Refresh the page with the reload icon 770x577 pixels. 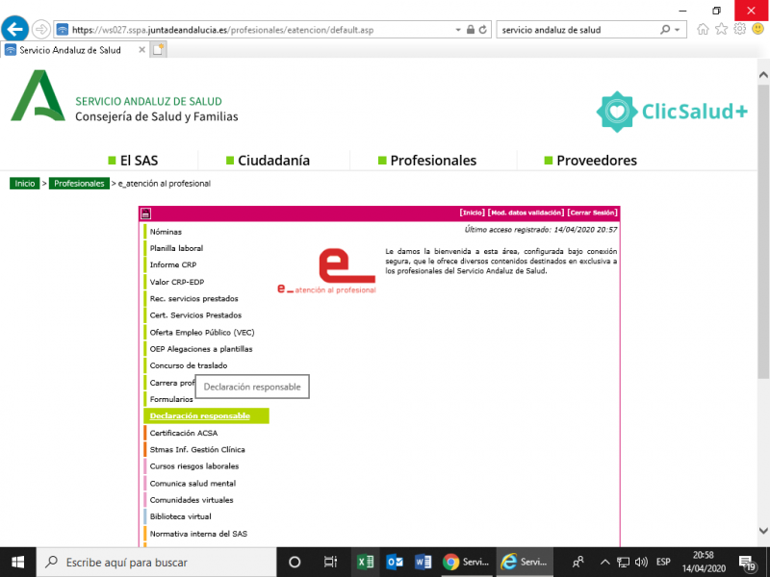pyautogui.click(x=483, y=30)
